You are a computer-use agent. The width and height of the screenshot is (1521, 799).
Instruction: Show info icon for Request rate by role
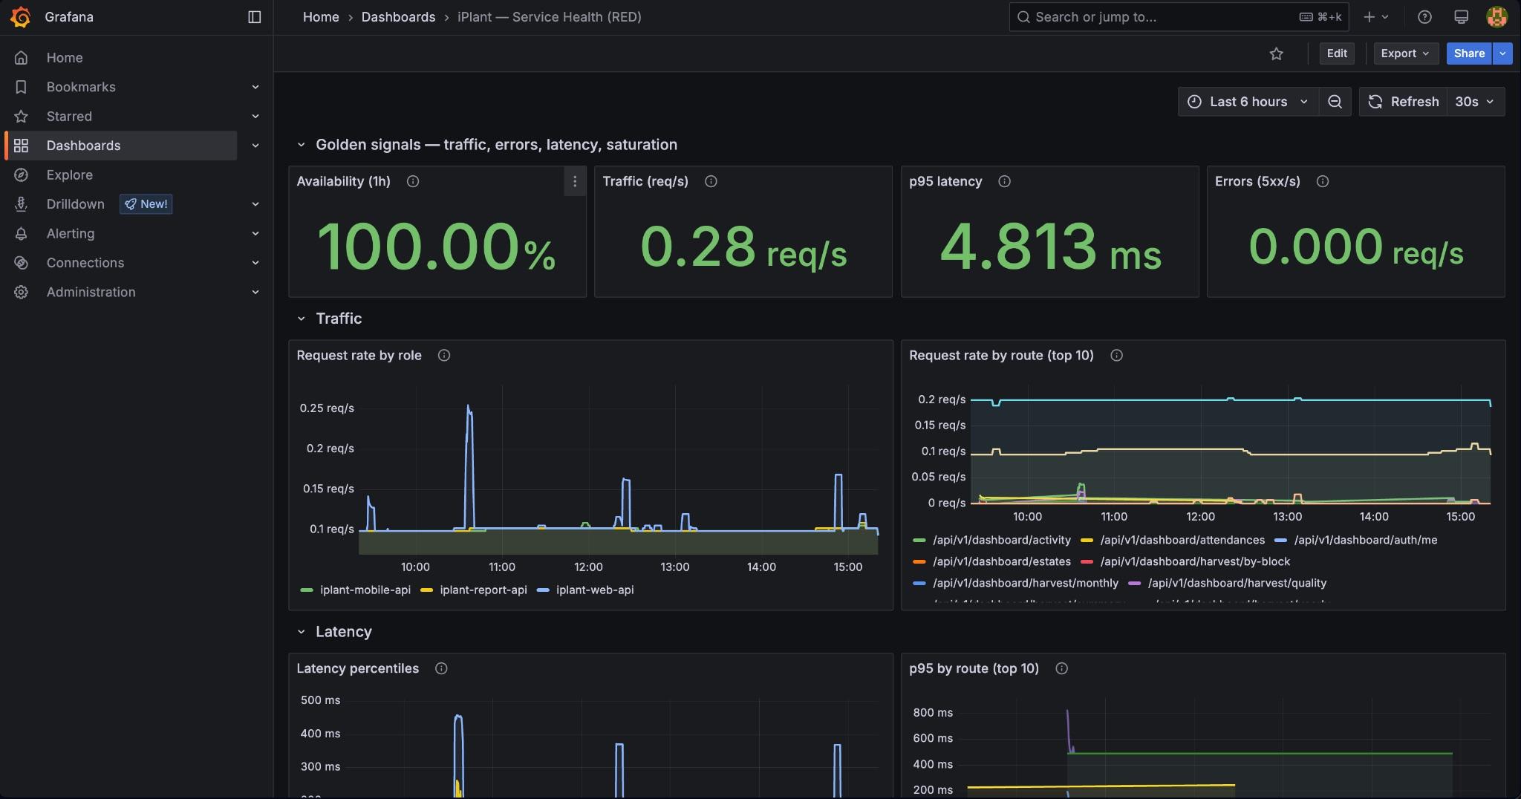click(444, 355)
